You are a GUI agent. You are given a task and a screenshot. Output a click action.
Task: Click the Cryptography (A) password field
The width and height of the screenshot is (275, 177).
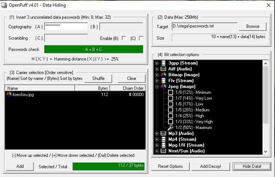(66, 27)
